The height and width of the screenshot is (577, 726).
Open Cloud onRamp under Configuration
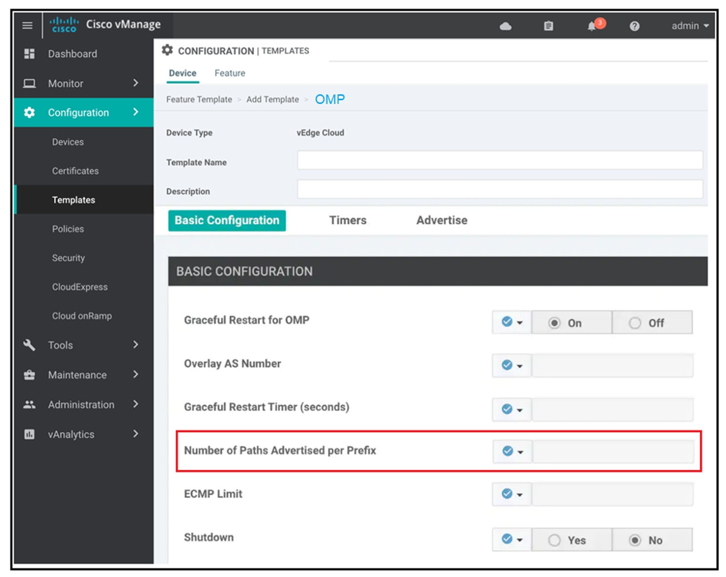82,316
